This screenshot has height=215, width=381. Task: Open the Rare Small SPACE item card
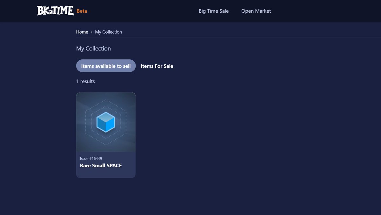106,135
